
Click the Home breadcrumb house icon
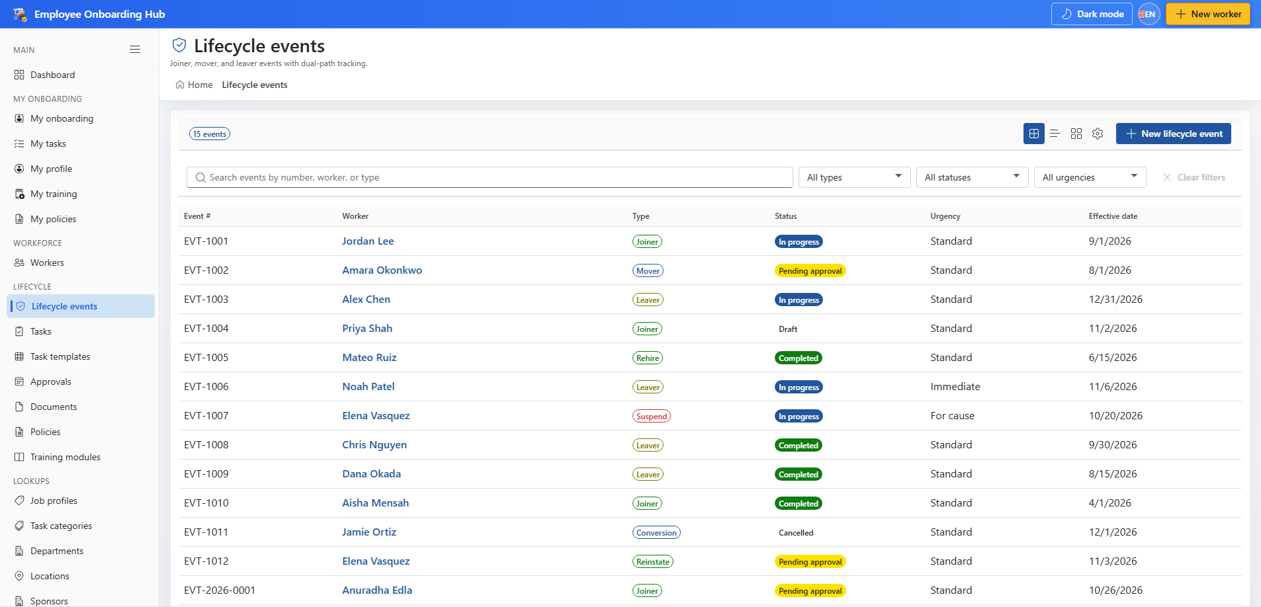(x=180, y=85)
